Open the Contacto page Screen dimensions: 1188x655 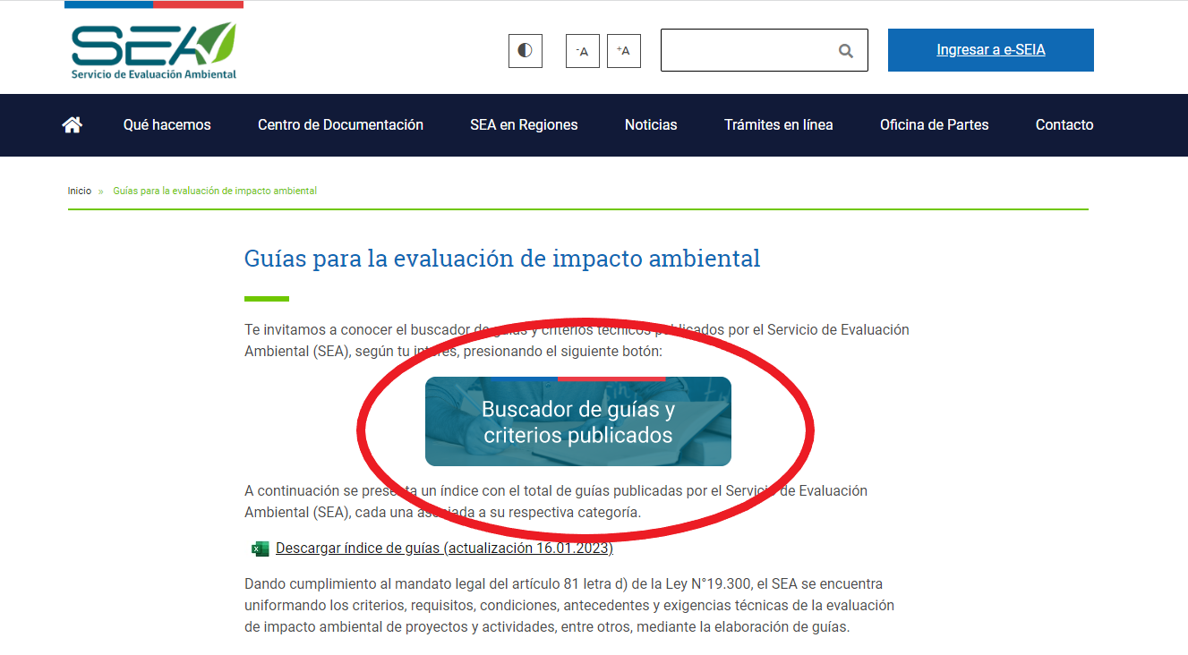tap(1064, 125)
